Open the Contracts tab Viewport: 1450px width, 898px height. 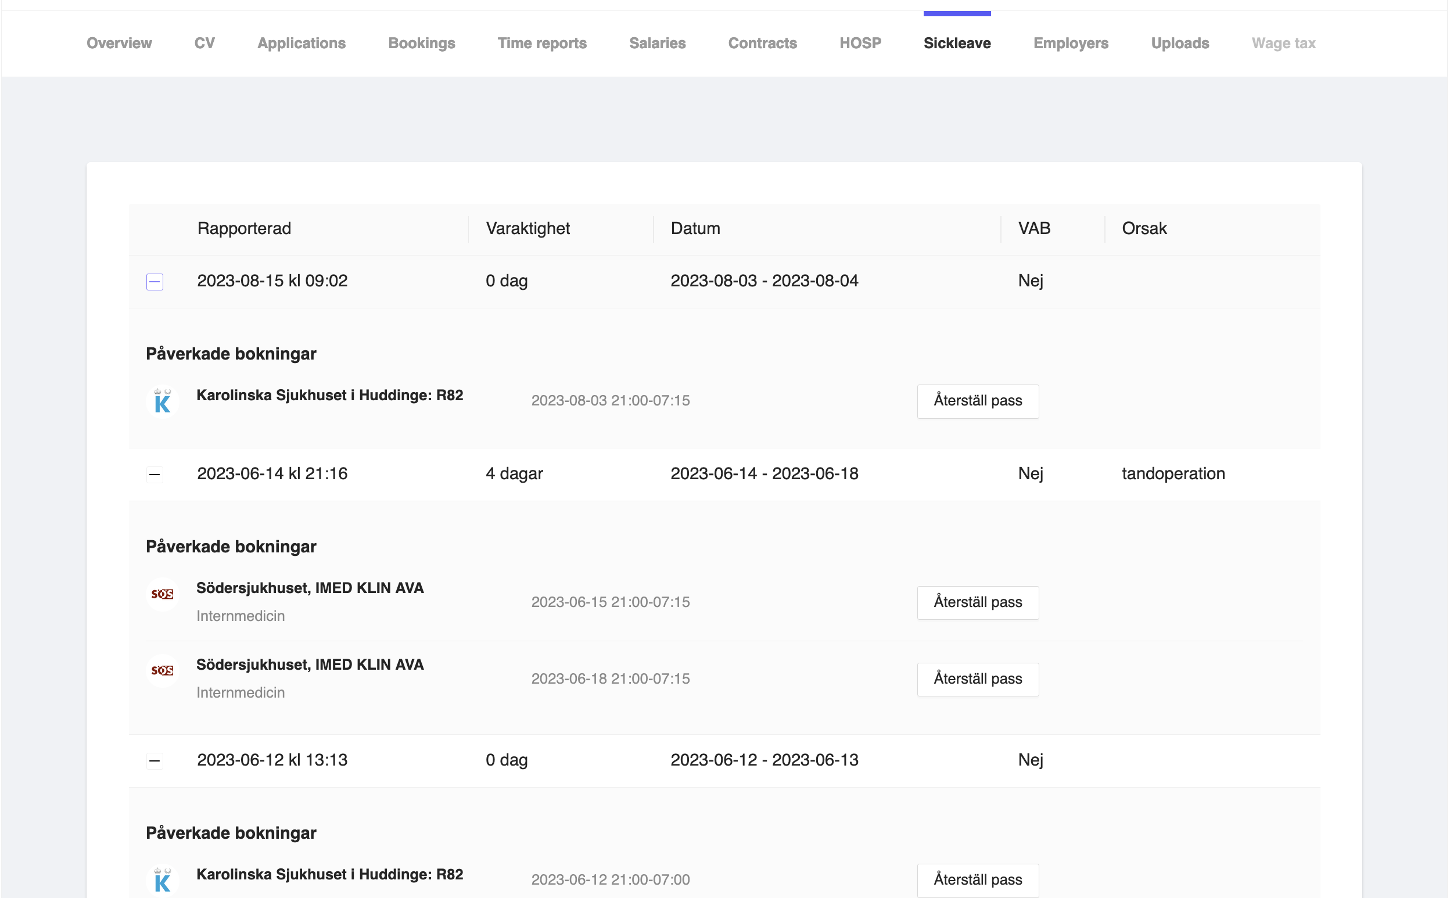click(x=762, y=44)
